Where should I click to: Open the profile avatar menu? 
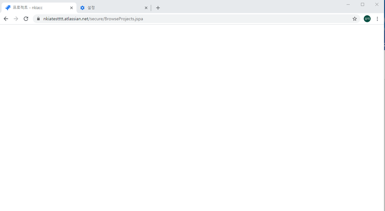point(367,19)
